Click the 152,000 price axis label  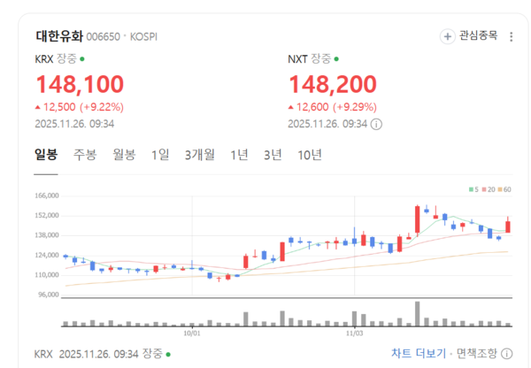point(47,215)
